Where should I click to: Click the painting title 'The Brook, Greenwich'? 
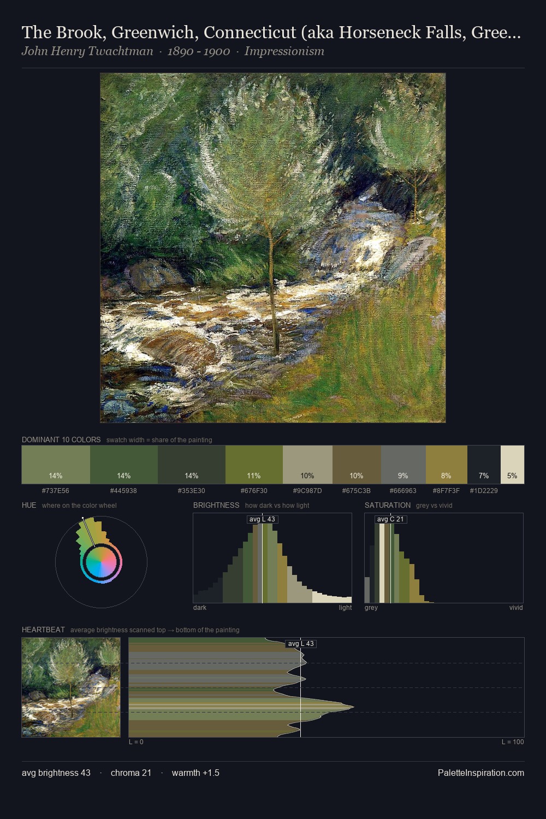pos(271,32)
